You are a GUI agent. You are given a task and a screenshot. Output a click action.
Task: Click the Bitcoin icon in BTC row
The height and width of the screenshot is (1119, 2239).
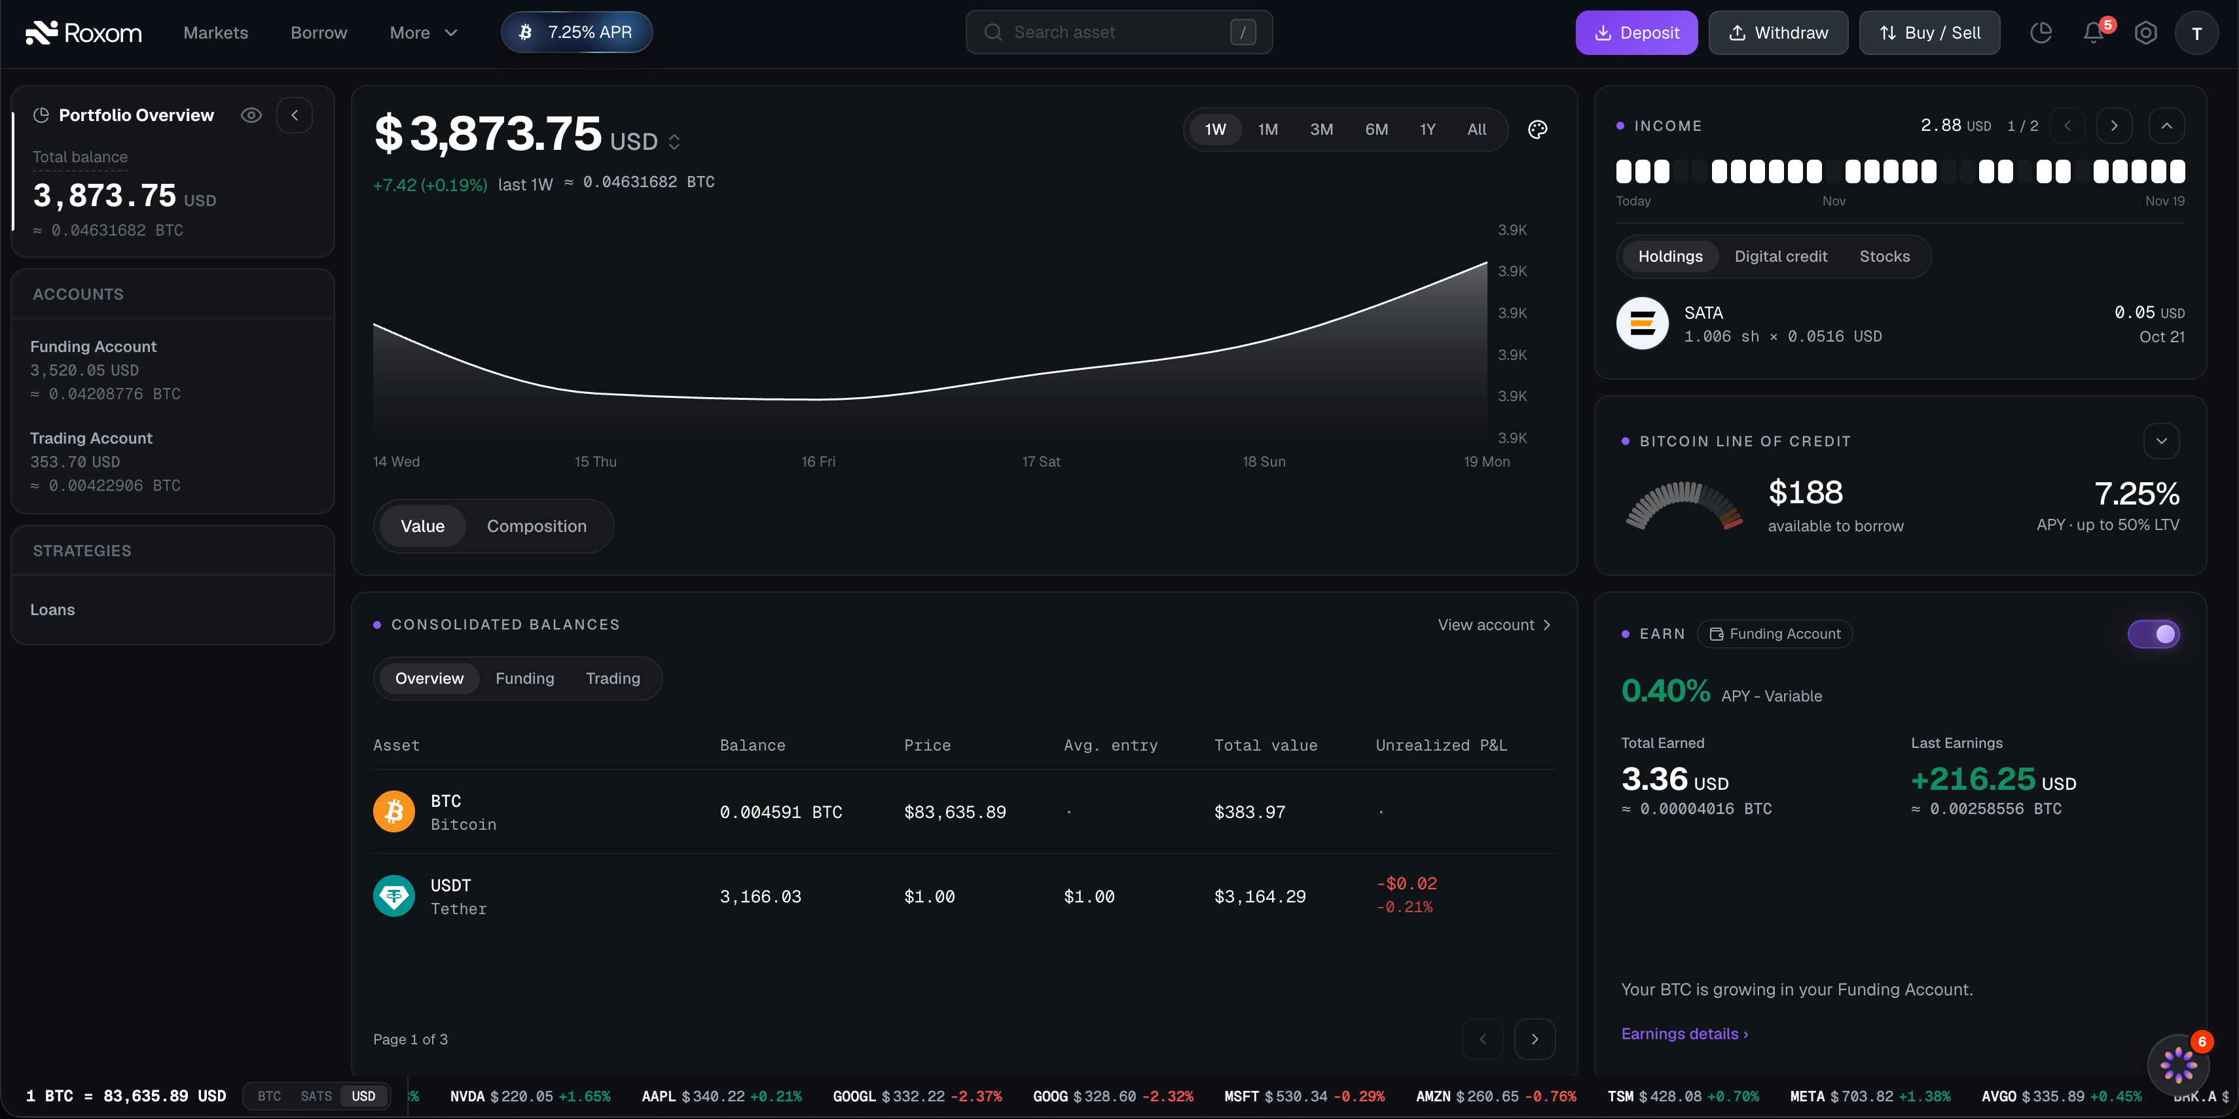(393, 811)
